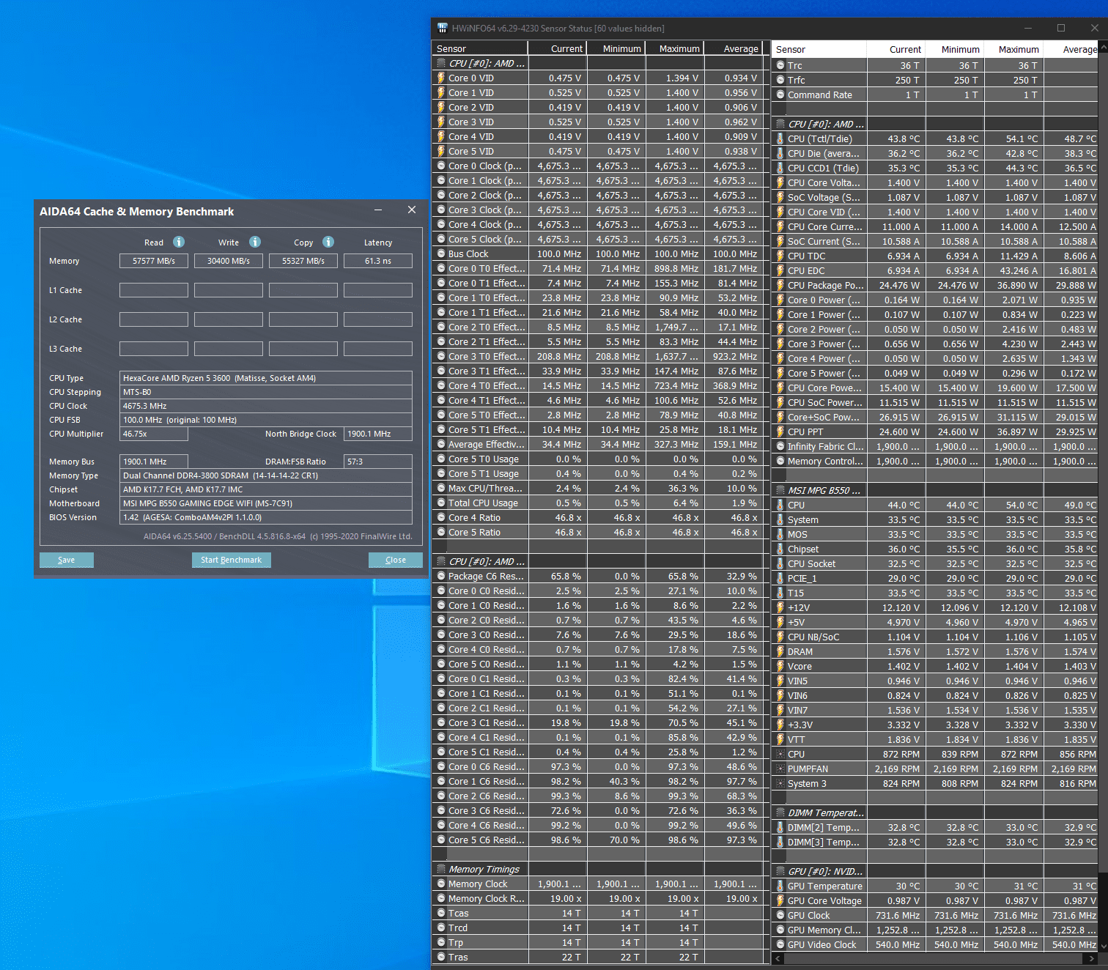Click the HWiNFO64 title bar app icon

(442, 28)
